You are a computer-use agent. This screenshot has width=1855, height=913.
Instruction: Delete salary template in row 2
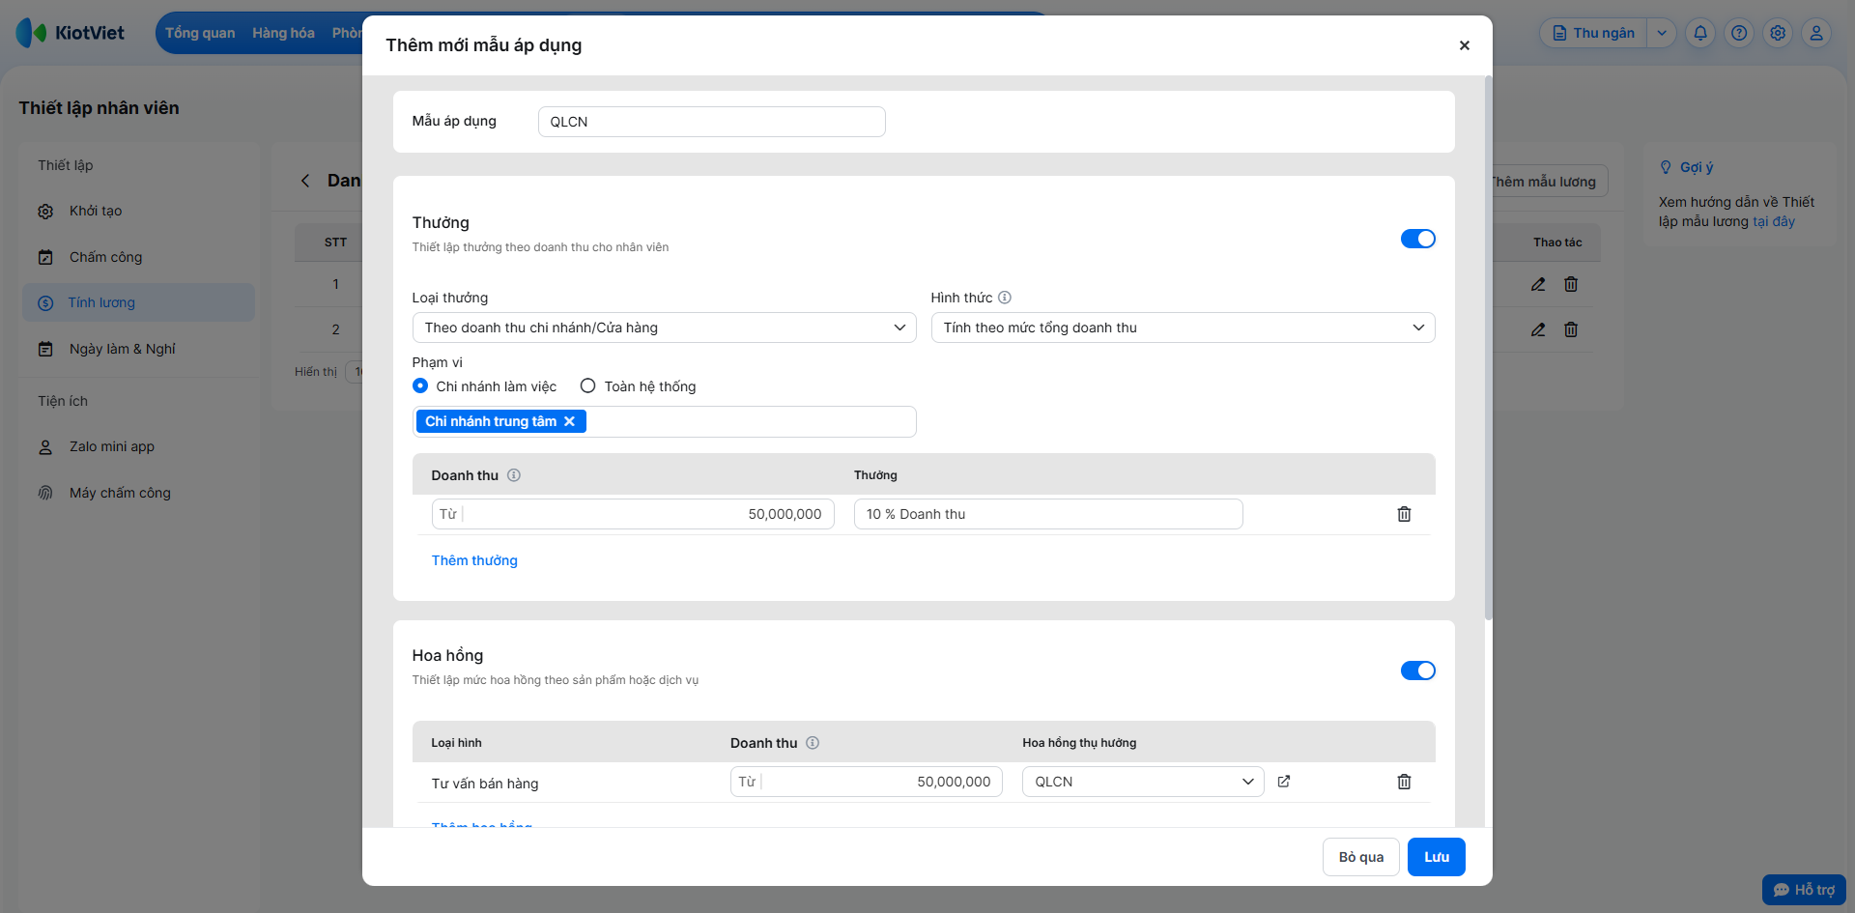[x=1571, y=329]
